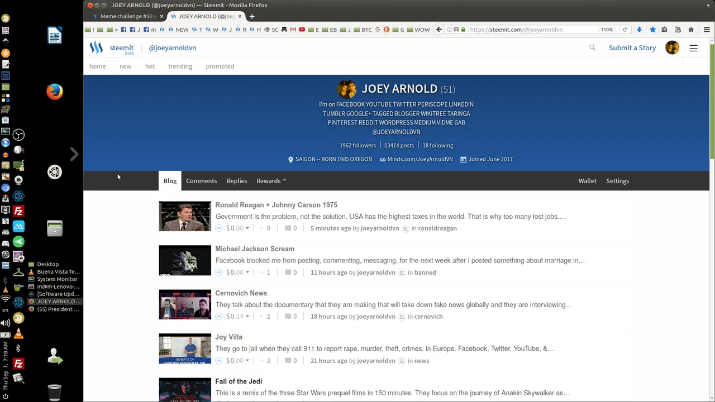Click Submit a Story
Image resolution: width=715 pixels, height=402 pixels.
[632, 47]
